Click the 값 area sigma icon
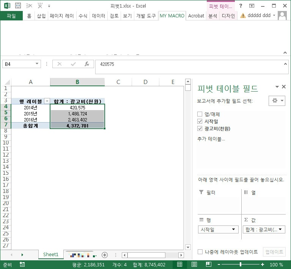Screen dimensions: 291x269 pyautogui.click(x=246, y=219)
